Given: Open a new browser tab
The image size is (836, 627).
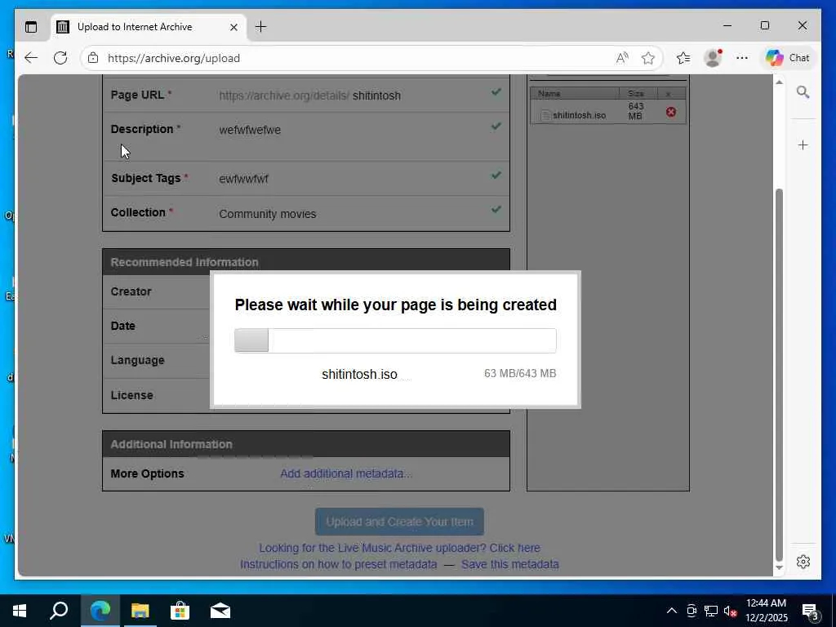Looking at the screenshot, I should coord(260,27).
